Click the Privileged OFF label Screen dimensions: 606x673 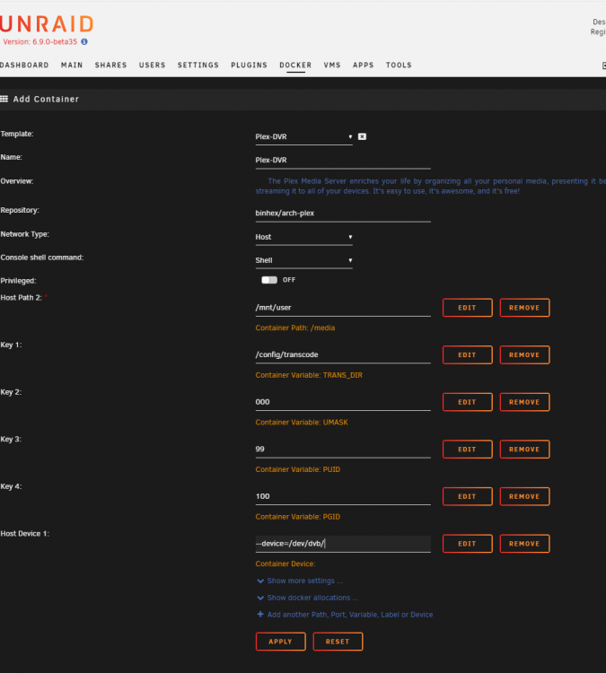pyautogui.click(x=289, y=280)
